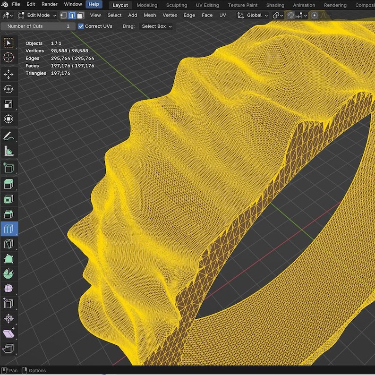
Task: Switch to the Shading workspace tab
Action: tap(275, 5)
